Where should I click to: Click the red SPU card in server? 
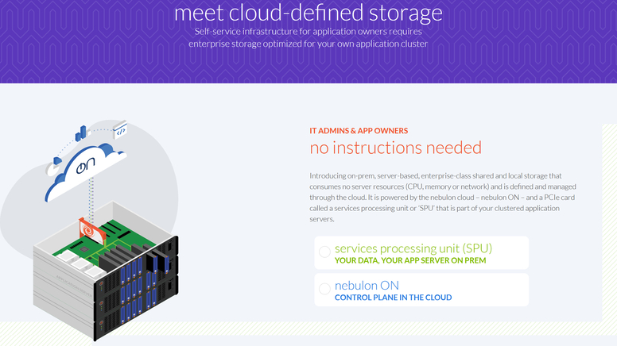92,232
